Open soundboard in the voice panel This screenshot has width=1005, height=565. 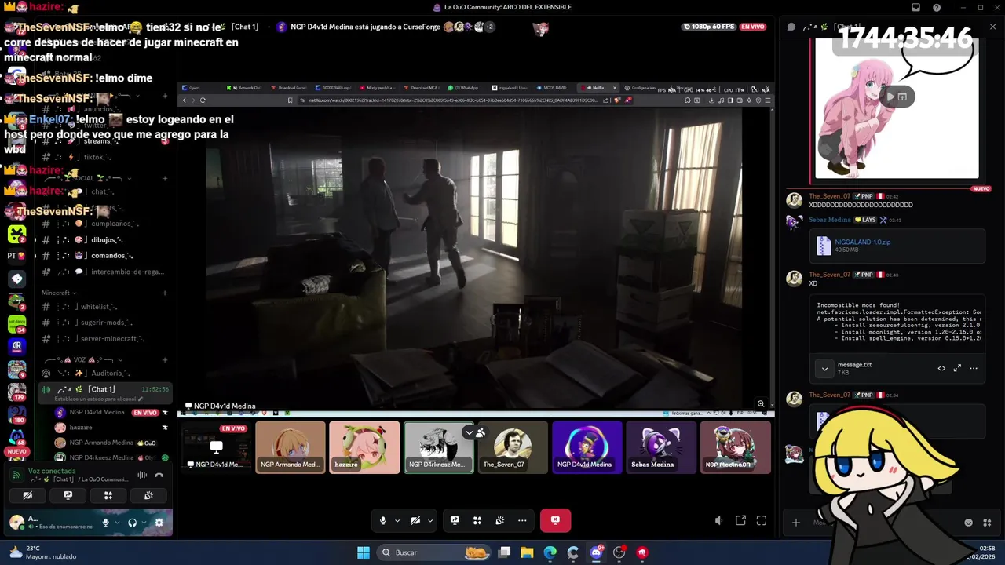click(x=148, y=495)
